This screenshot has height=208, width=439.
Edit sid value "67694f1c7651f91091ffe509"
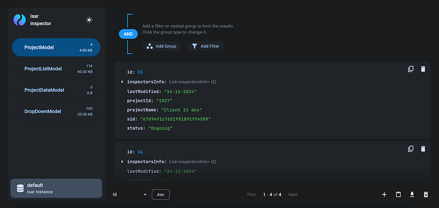[175, 119]
